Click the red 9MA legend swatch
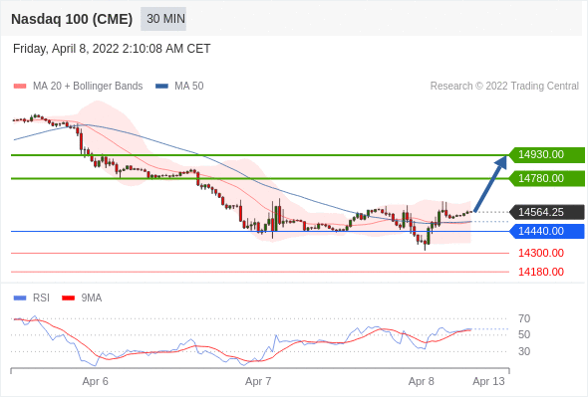The width and height of the screenshot is (588, 398). [68, 298]
